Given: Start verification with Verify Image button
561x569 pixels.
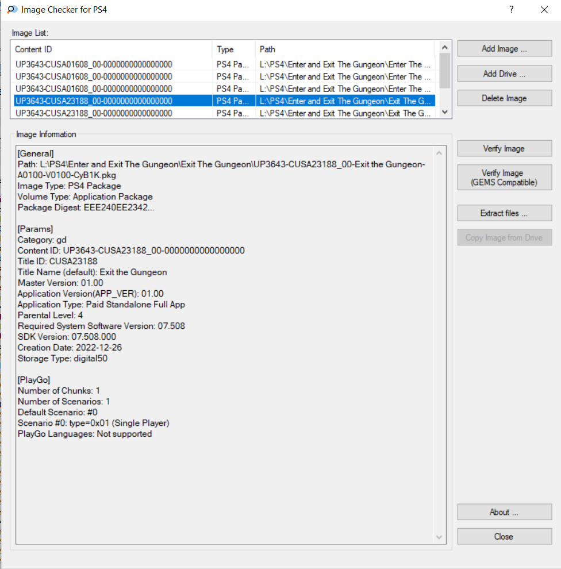Looking at the screenshot, I should click(x=504, y=149).
